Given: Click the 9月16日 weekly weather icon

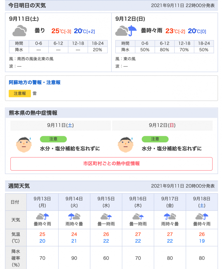Looking at the screenshot, I should pyautogui.click(x=138, y=217).
